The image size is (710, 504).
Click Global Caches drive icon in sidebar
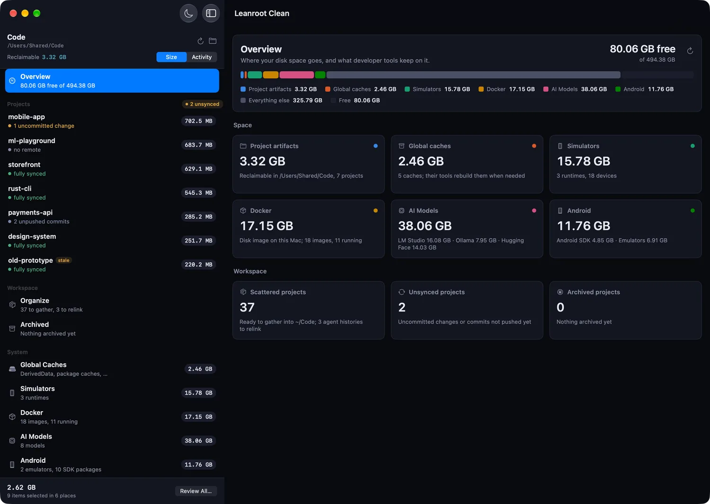click(x=12, y=369)
